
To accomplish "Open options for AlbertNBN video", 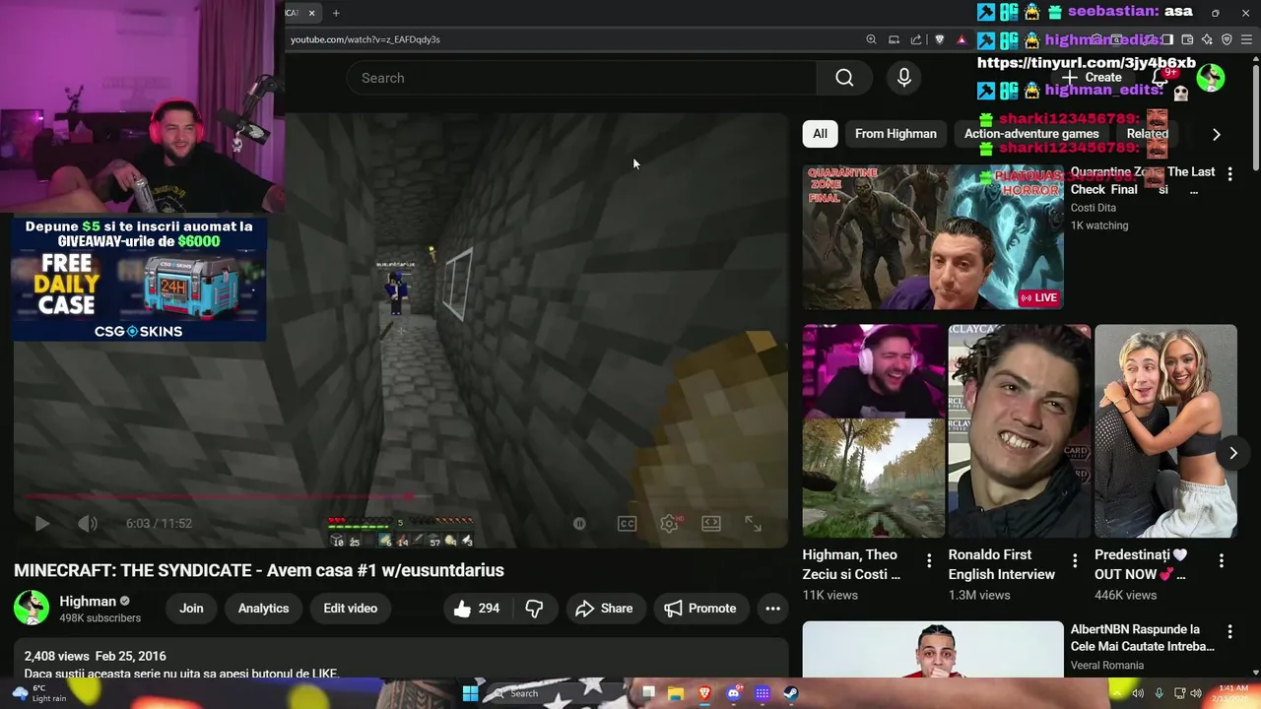I will tap(1229, 631).
